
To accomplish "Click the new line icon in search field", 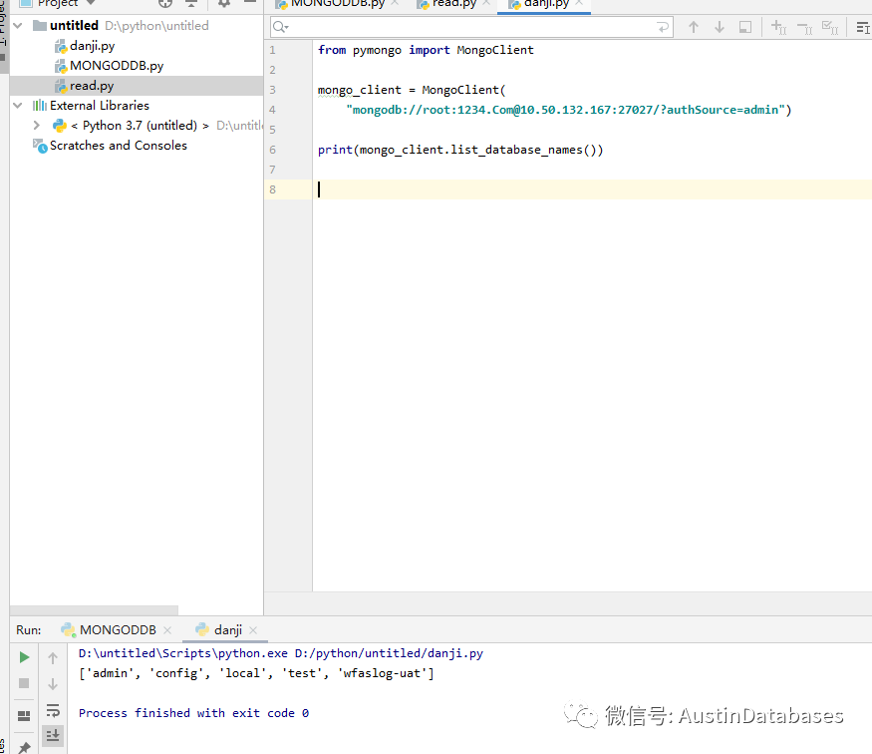I will 663,27.
